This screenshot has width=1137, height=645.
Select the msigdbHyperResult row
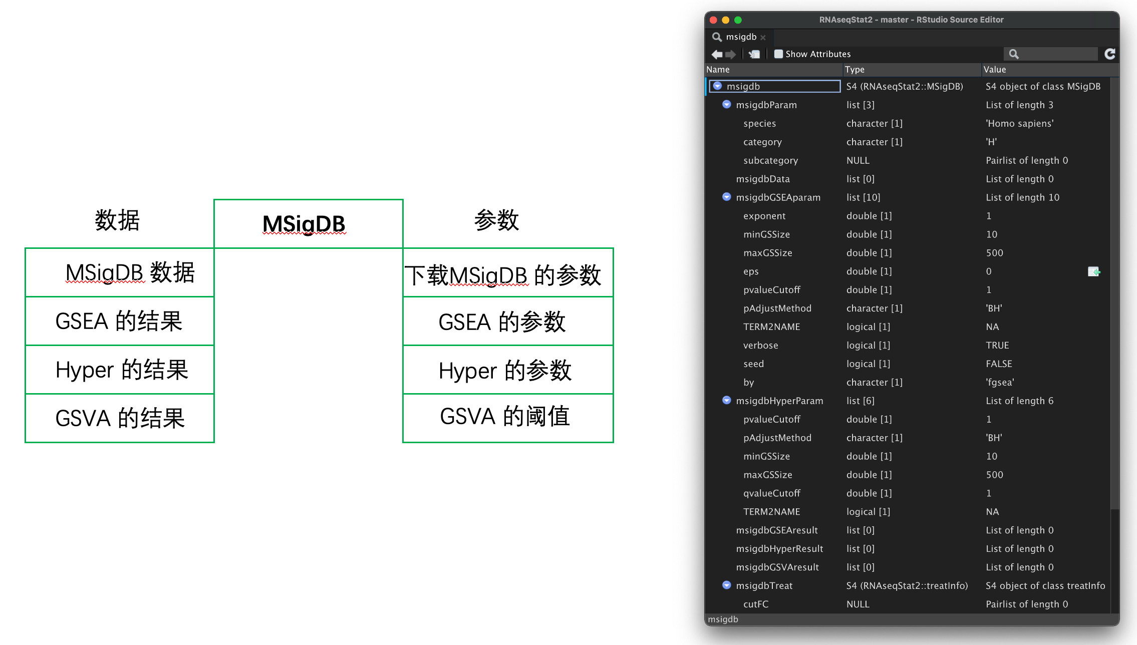pos(908,548)
